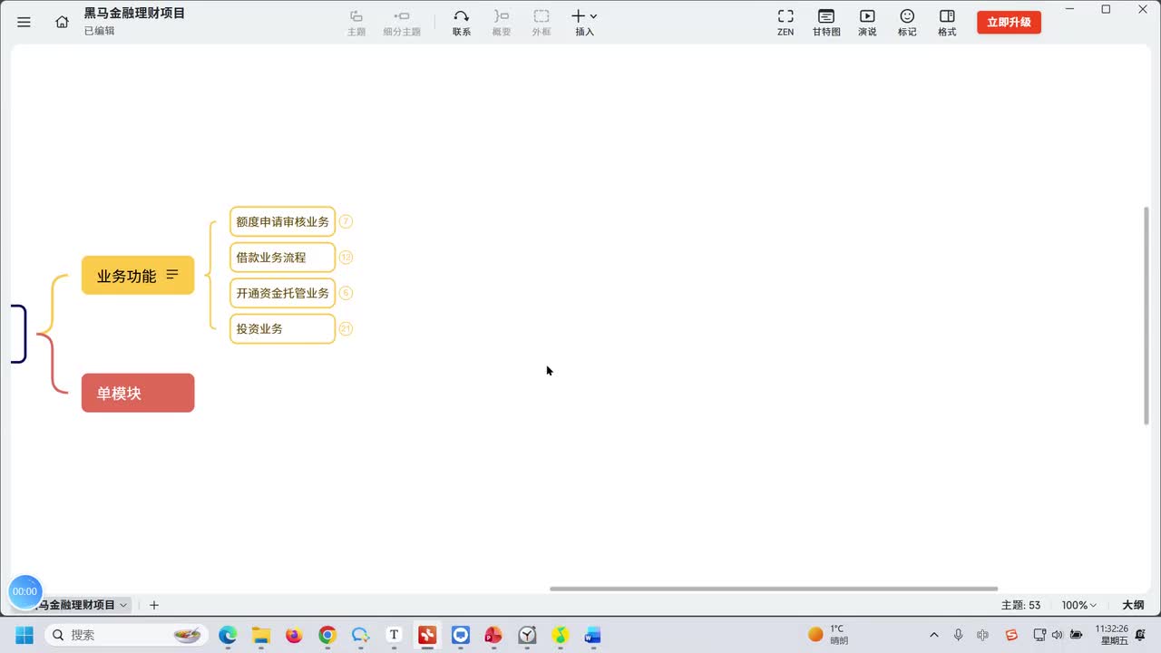Open the format (格式) panel
Viewport: 1161px width, 653px height.
(947, 23)
